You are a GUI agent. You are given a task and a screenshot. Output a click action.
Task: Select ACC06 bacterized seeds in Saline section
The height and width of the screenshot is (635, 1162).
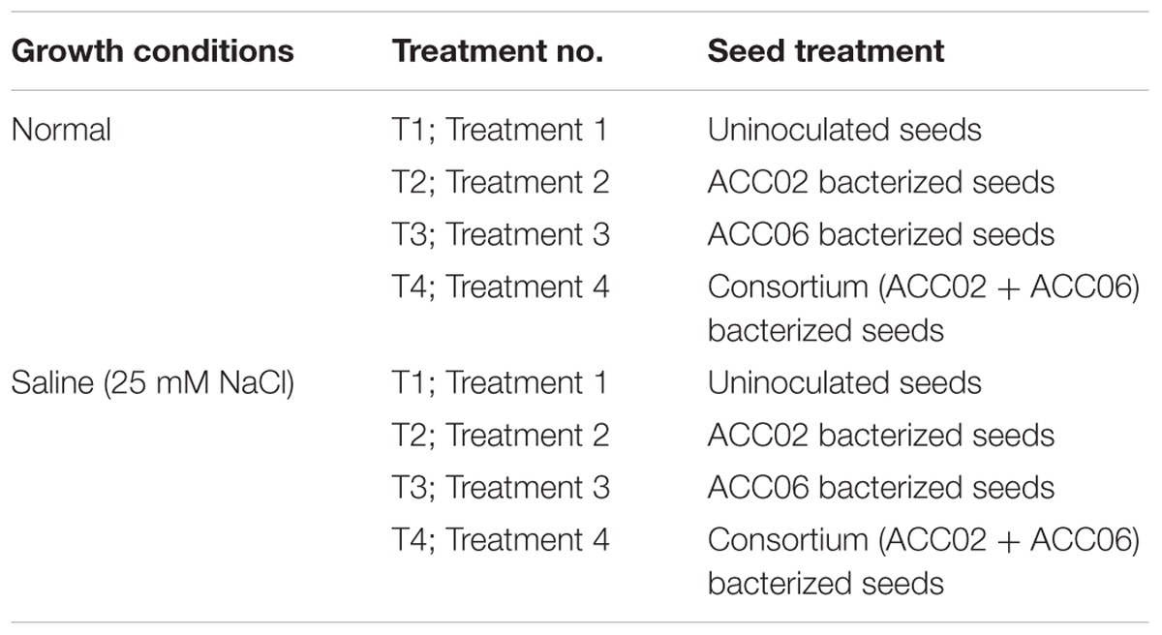(881, 487)
